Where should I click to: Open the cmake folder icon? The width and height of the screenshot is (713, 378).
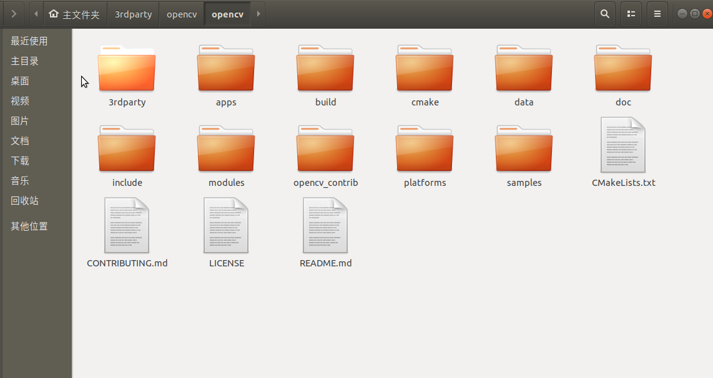click(x=425, y=68)
